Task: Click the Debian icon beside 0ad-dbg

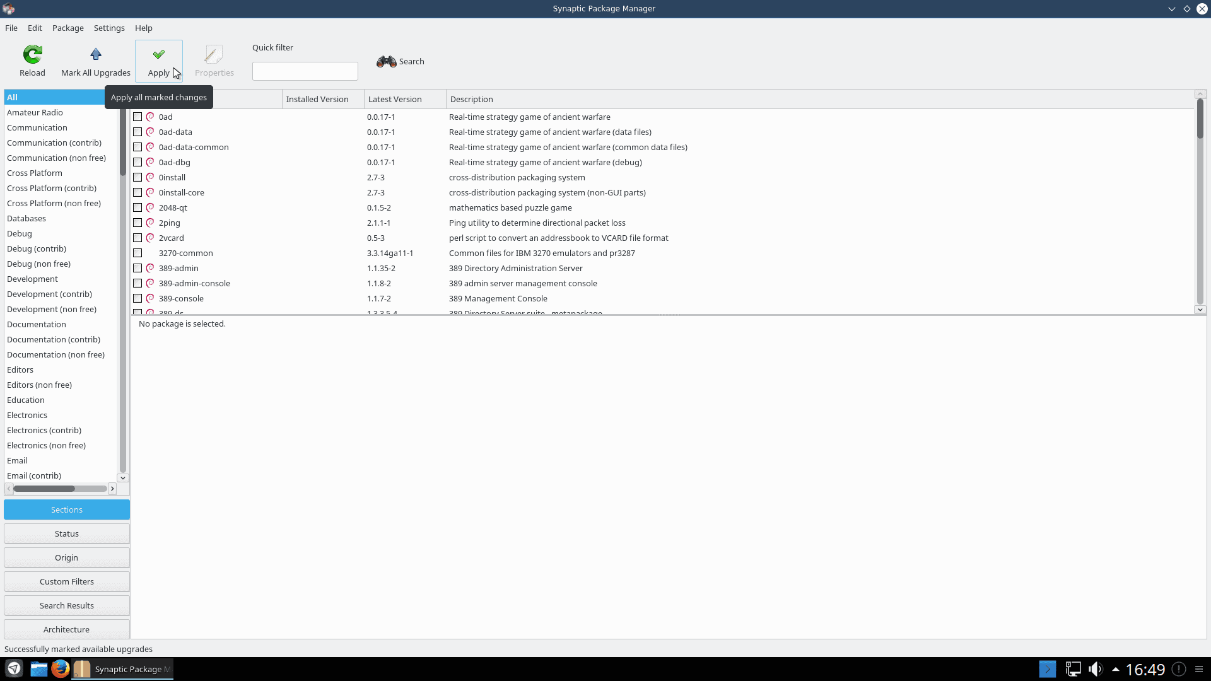Action: [x=150, y=162]
